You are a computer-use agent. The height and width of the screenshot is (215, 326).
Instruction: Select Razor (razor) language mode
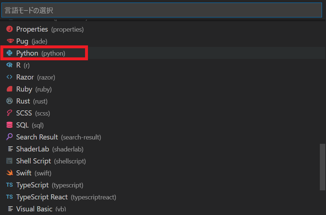(x=163, y=77)
